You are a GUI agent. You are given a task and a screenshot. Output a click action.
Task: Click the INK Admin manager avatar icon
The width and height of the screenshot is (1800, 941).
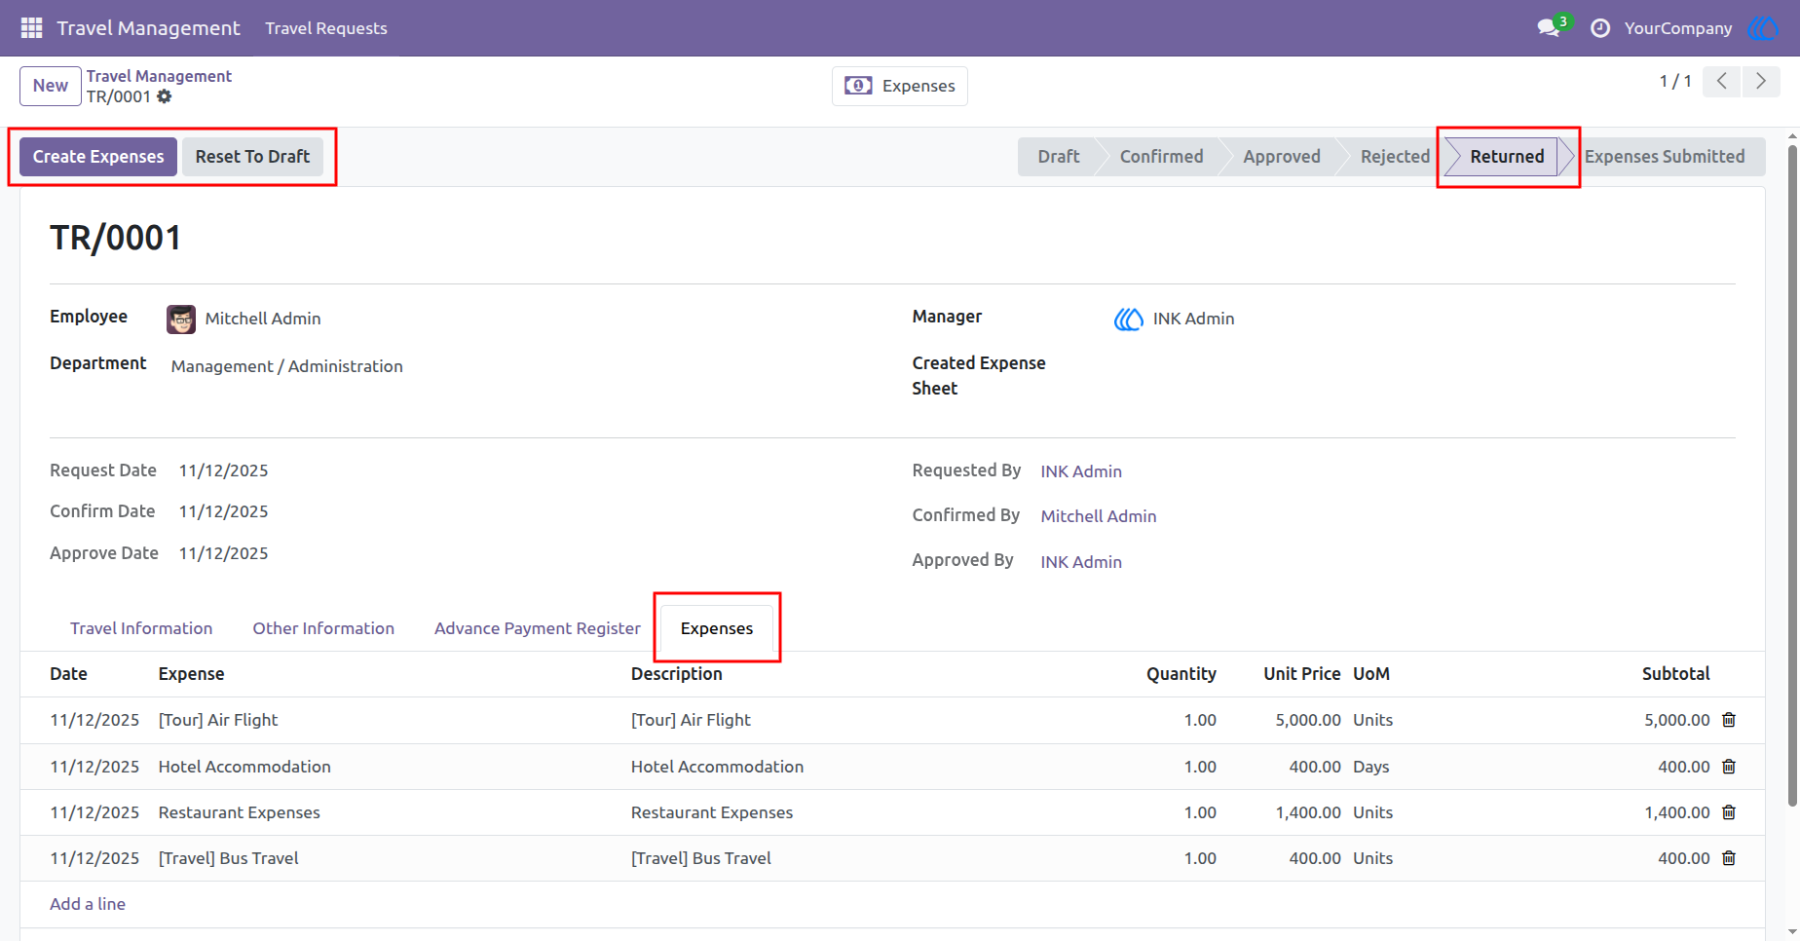[x=1128, y=319]
